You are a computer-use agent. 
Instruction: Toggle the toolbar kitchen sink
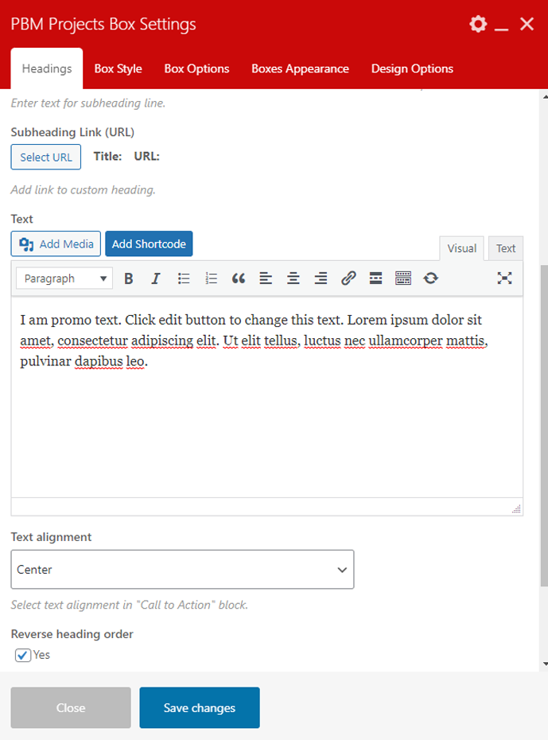[403, 278]
